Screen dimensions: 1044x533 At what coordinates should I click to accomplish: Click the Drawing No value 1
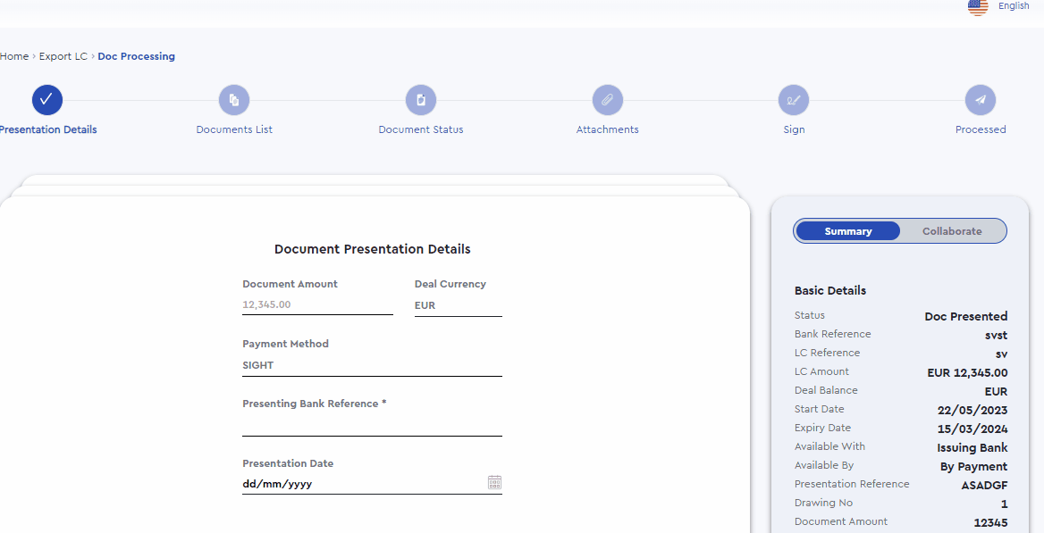click(x=1004, y=504)
